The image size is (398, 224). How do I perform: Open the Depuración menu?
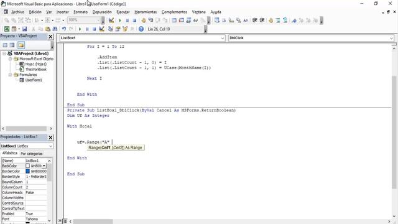pos(102,12)
